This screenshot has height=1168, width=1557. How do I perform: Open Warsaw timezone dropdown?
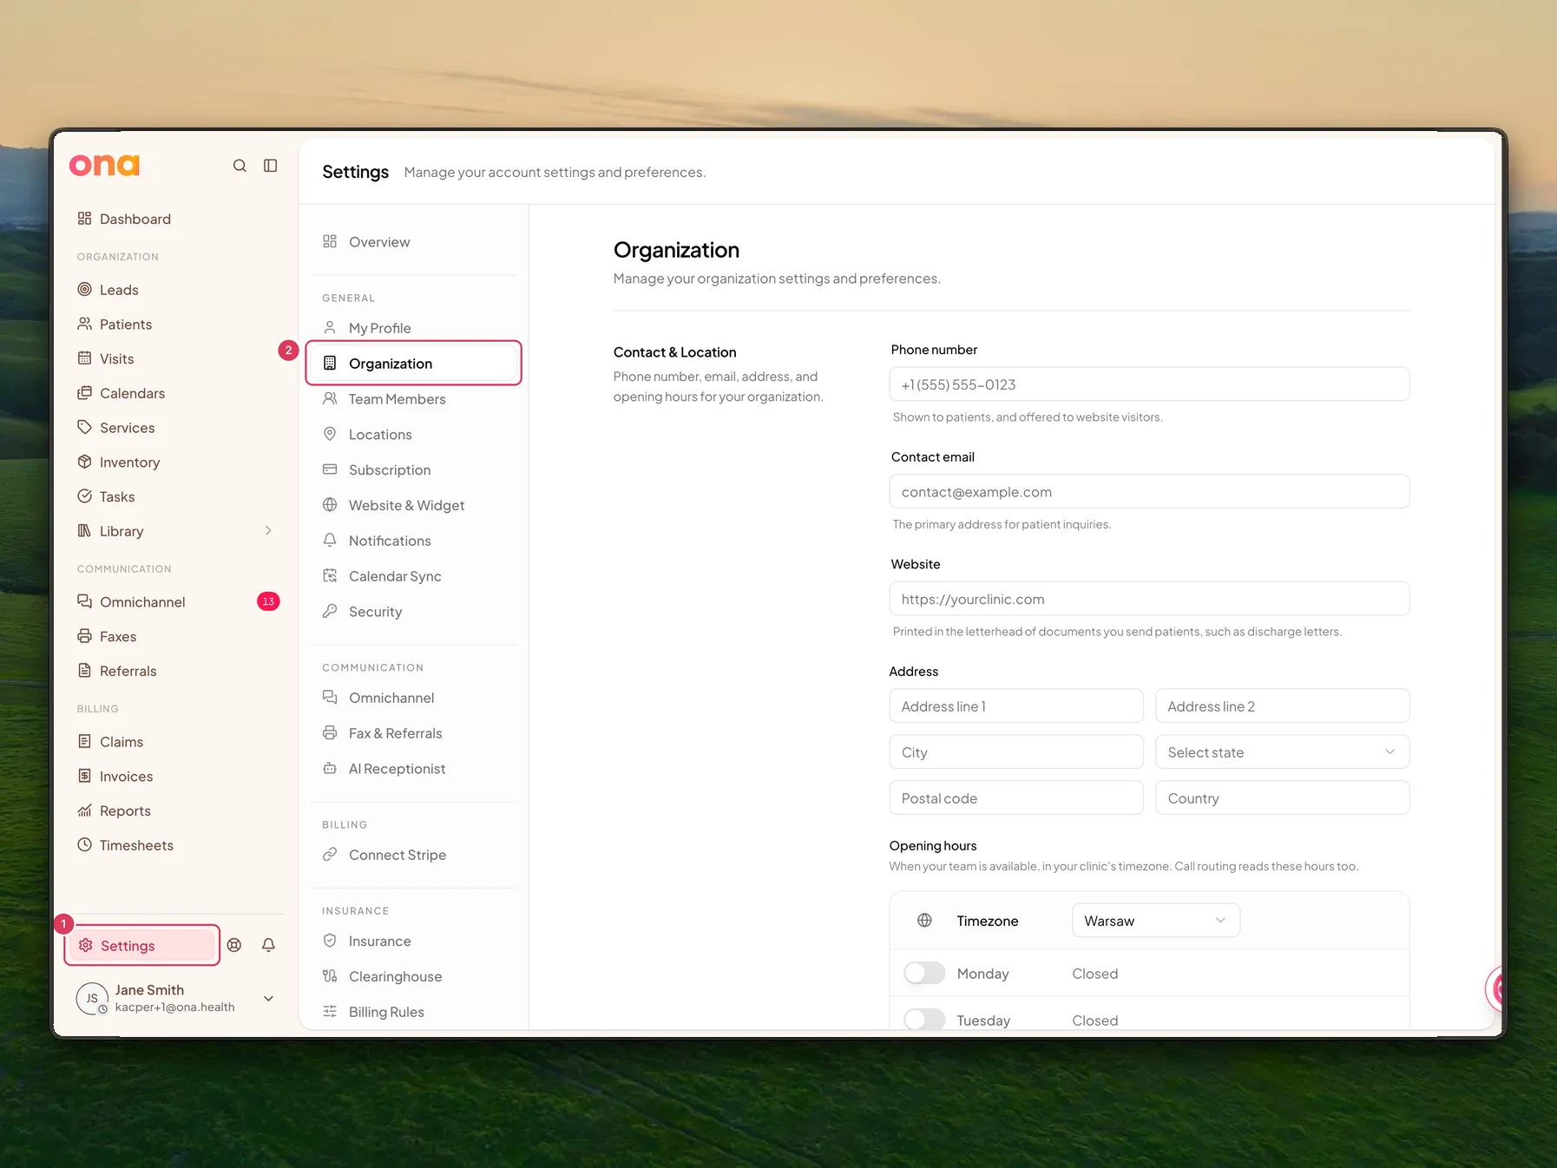click(1156, 921)
